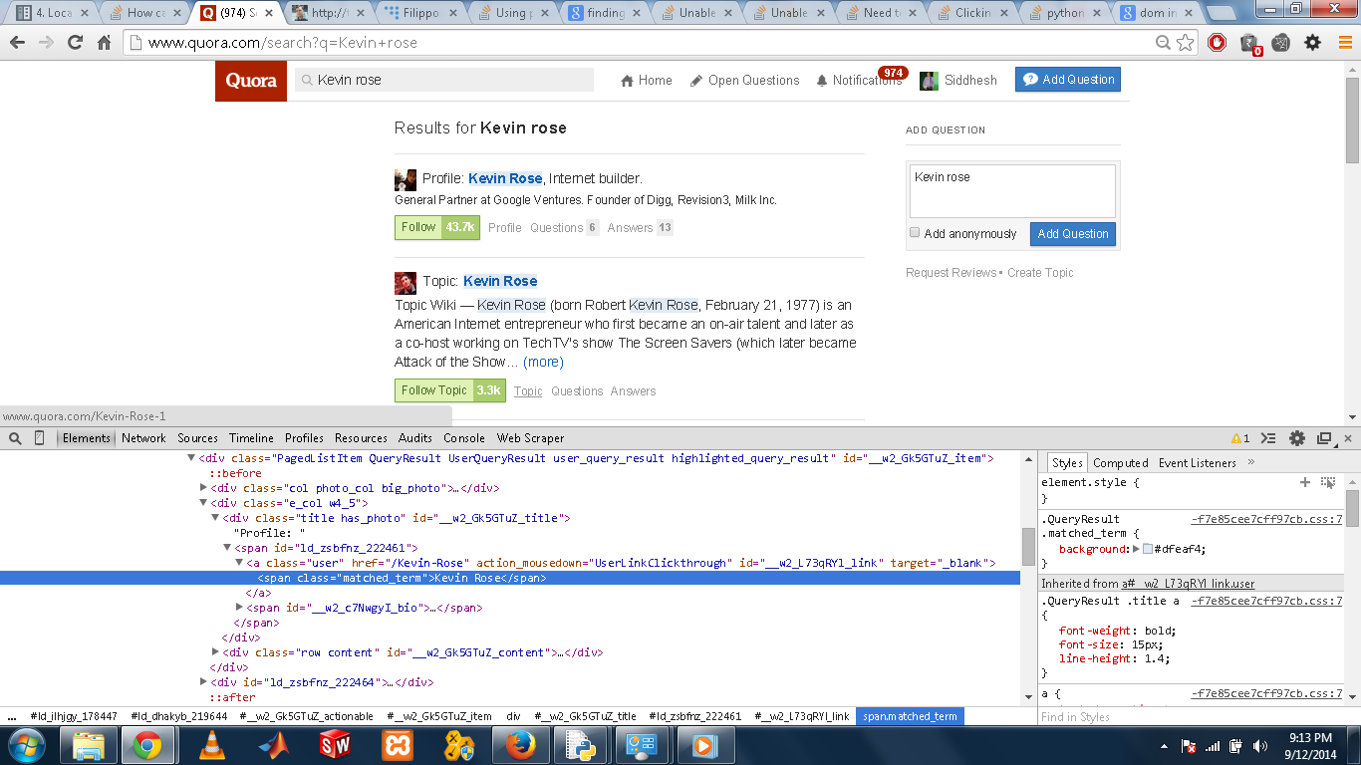
Task: Close the DevTools panel
Action: click(1347, 438)
